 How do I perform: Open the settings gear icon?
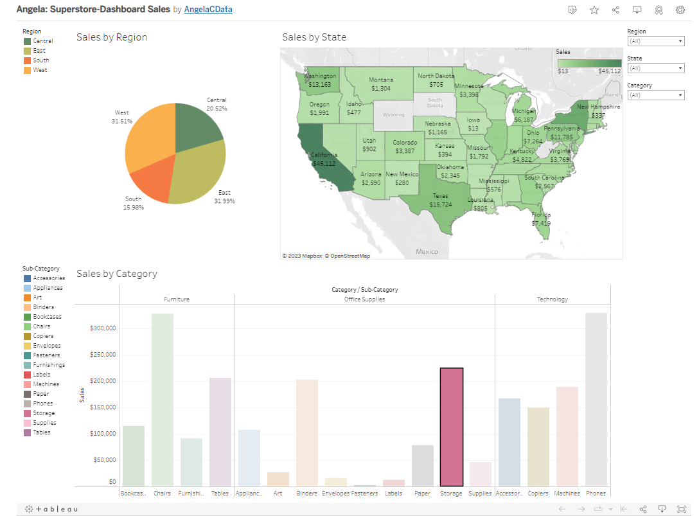tap(680, 10)
